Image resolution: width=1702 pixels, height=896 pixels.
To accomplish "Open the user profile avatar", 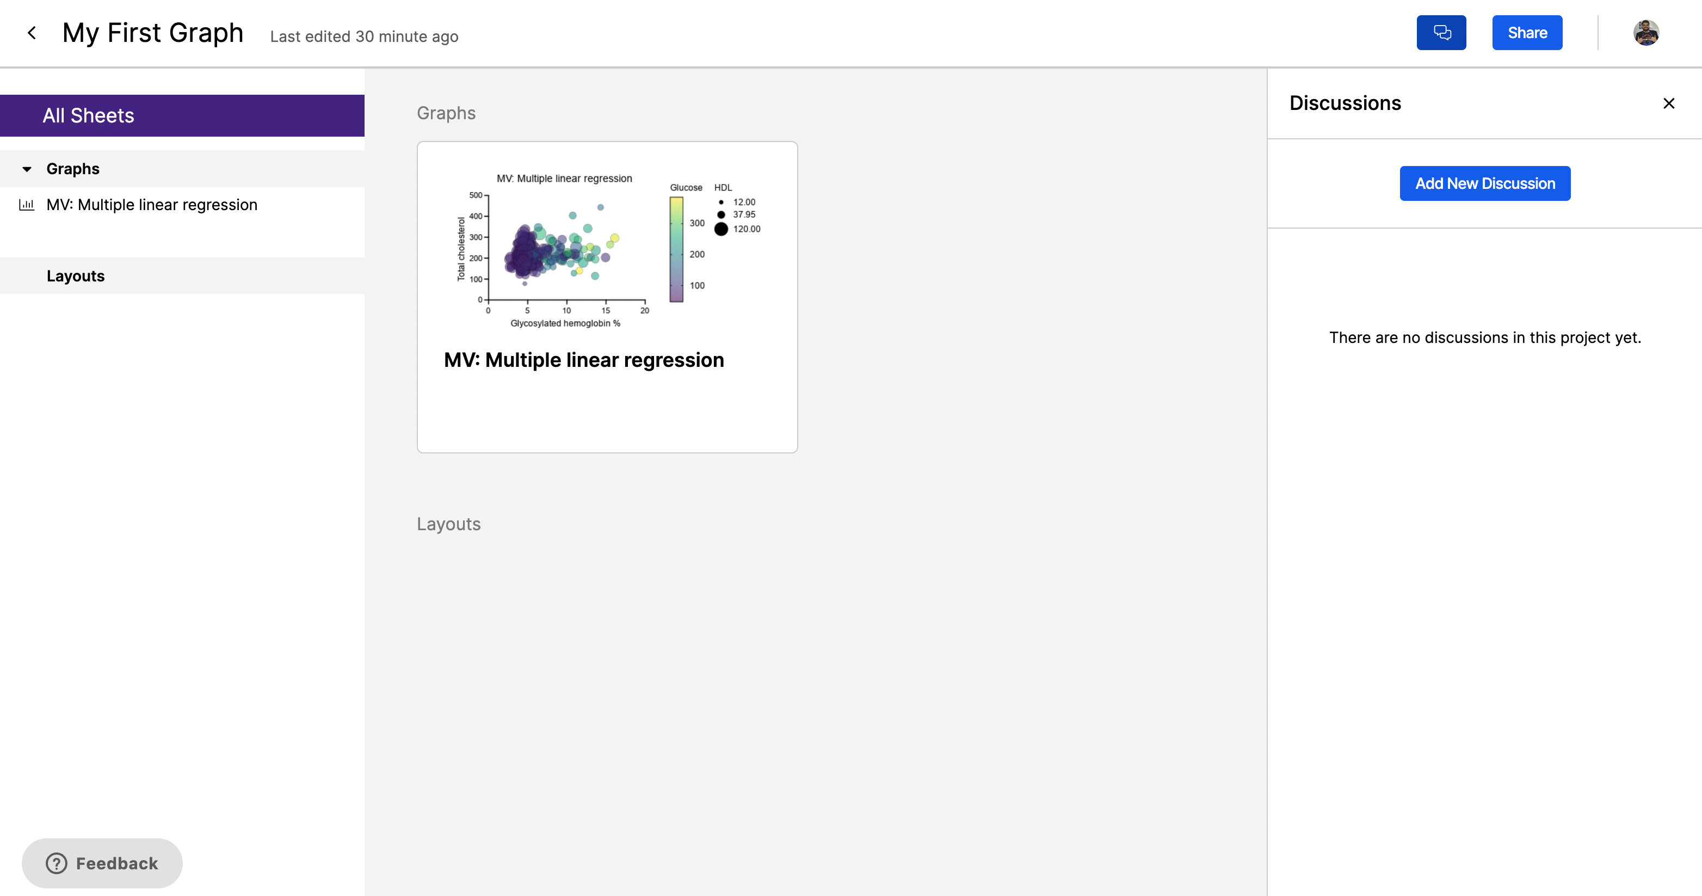I will click(x=1646, y=33).
